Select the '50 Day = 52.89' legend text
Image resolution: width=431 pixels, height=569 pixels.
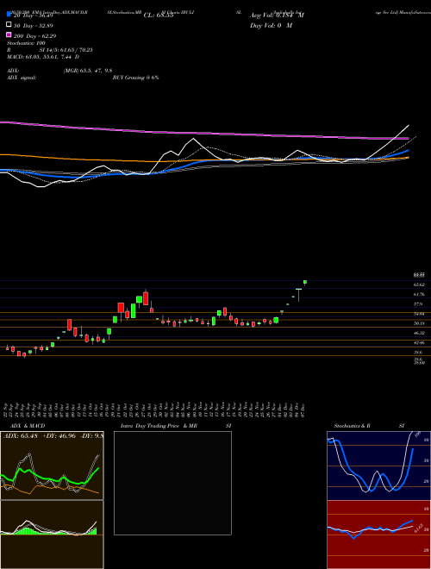tap(34, 26)
